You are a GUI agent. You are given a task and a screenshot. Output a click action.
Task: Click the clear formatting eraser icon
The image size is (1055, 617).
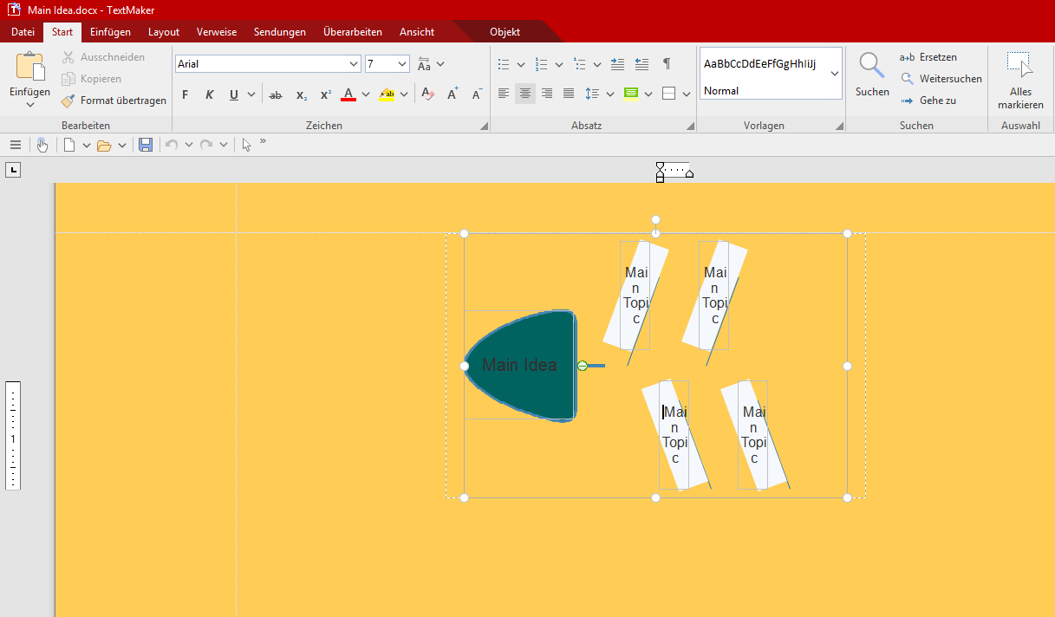[427, 94]
